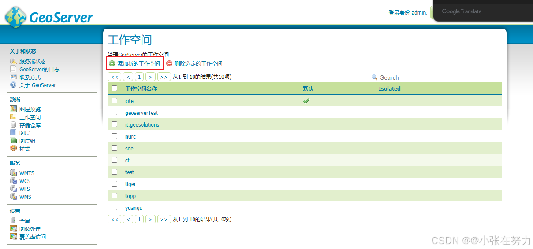Click the workspaces folder icon
This screenshot has width=533, height=249.
[x=13, y=117]
